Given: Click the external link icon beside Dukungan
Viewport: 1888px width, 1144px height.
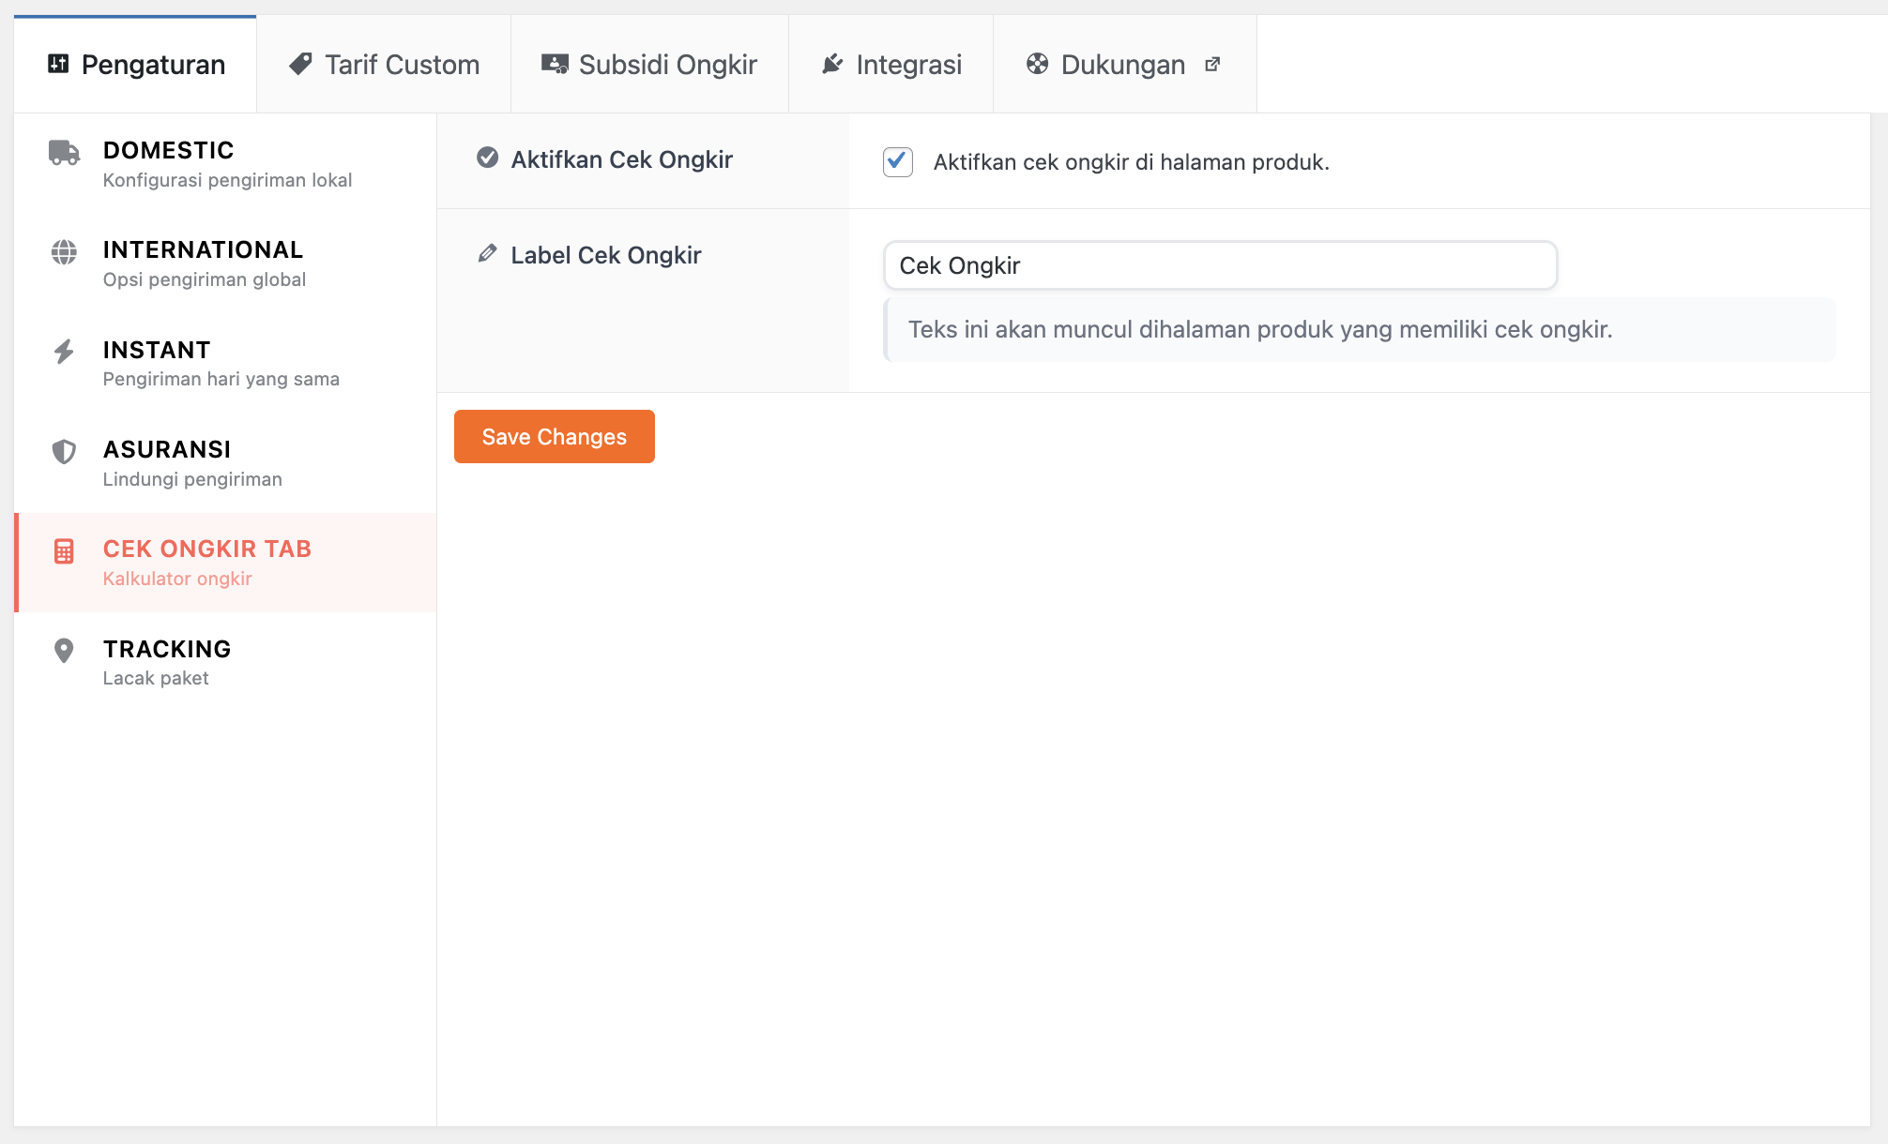Looking at the screenshot, I should click(x=1212, y=64).
